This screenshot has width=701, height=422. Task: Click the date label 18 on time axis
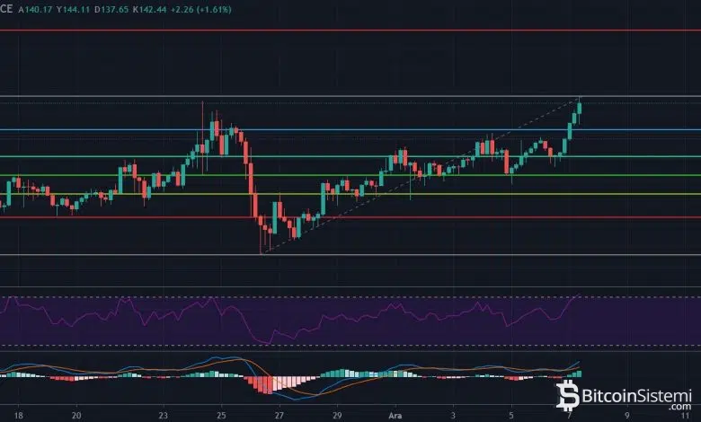(20, 417)
